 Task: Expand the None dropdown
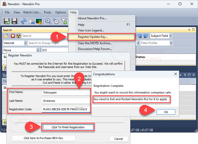(x=38, y=50)
